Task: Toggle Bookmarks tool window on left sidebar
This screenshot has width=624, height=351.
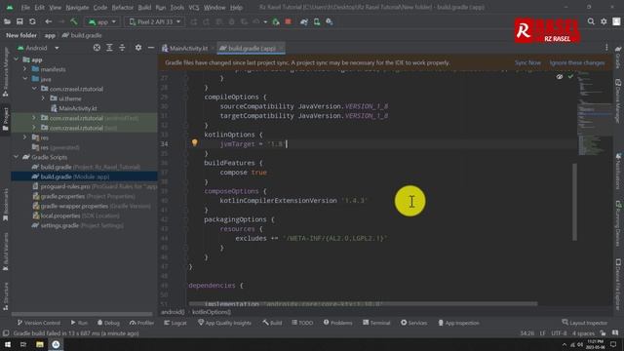Action: 6,205
